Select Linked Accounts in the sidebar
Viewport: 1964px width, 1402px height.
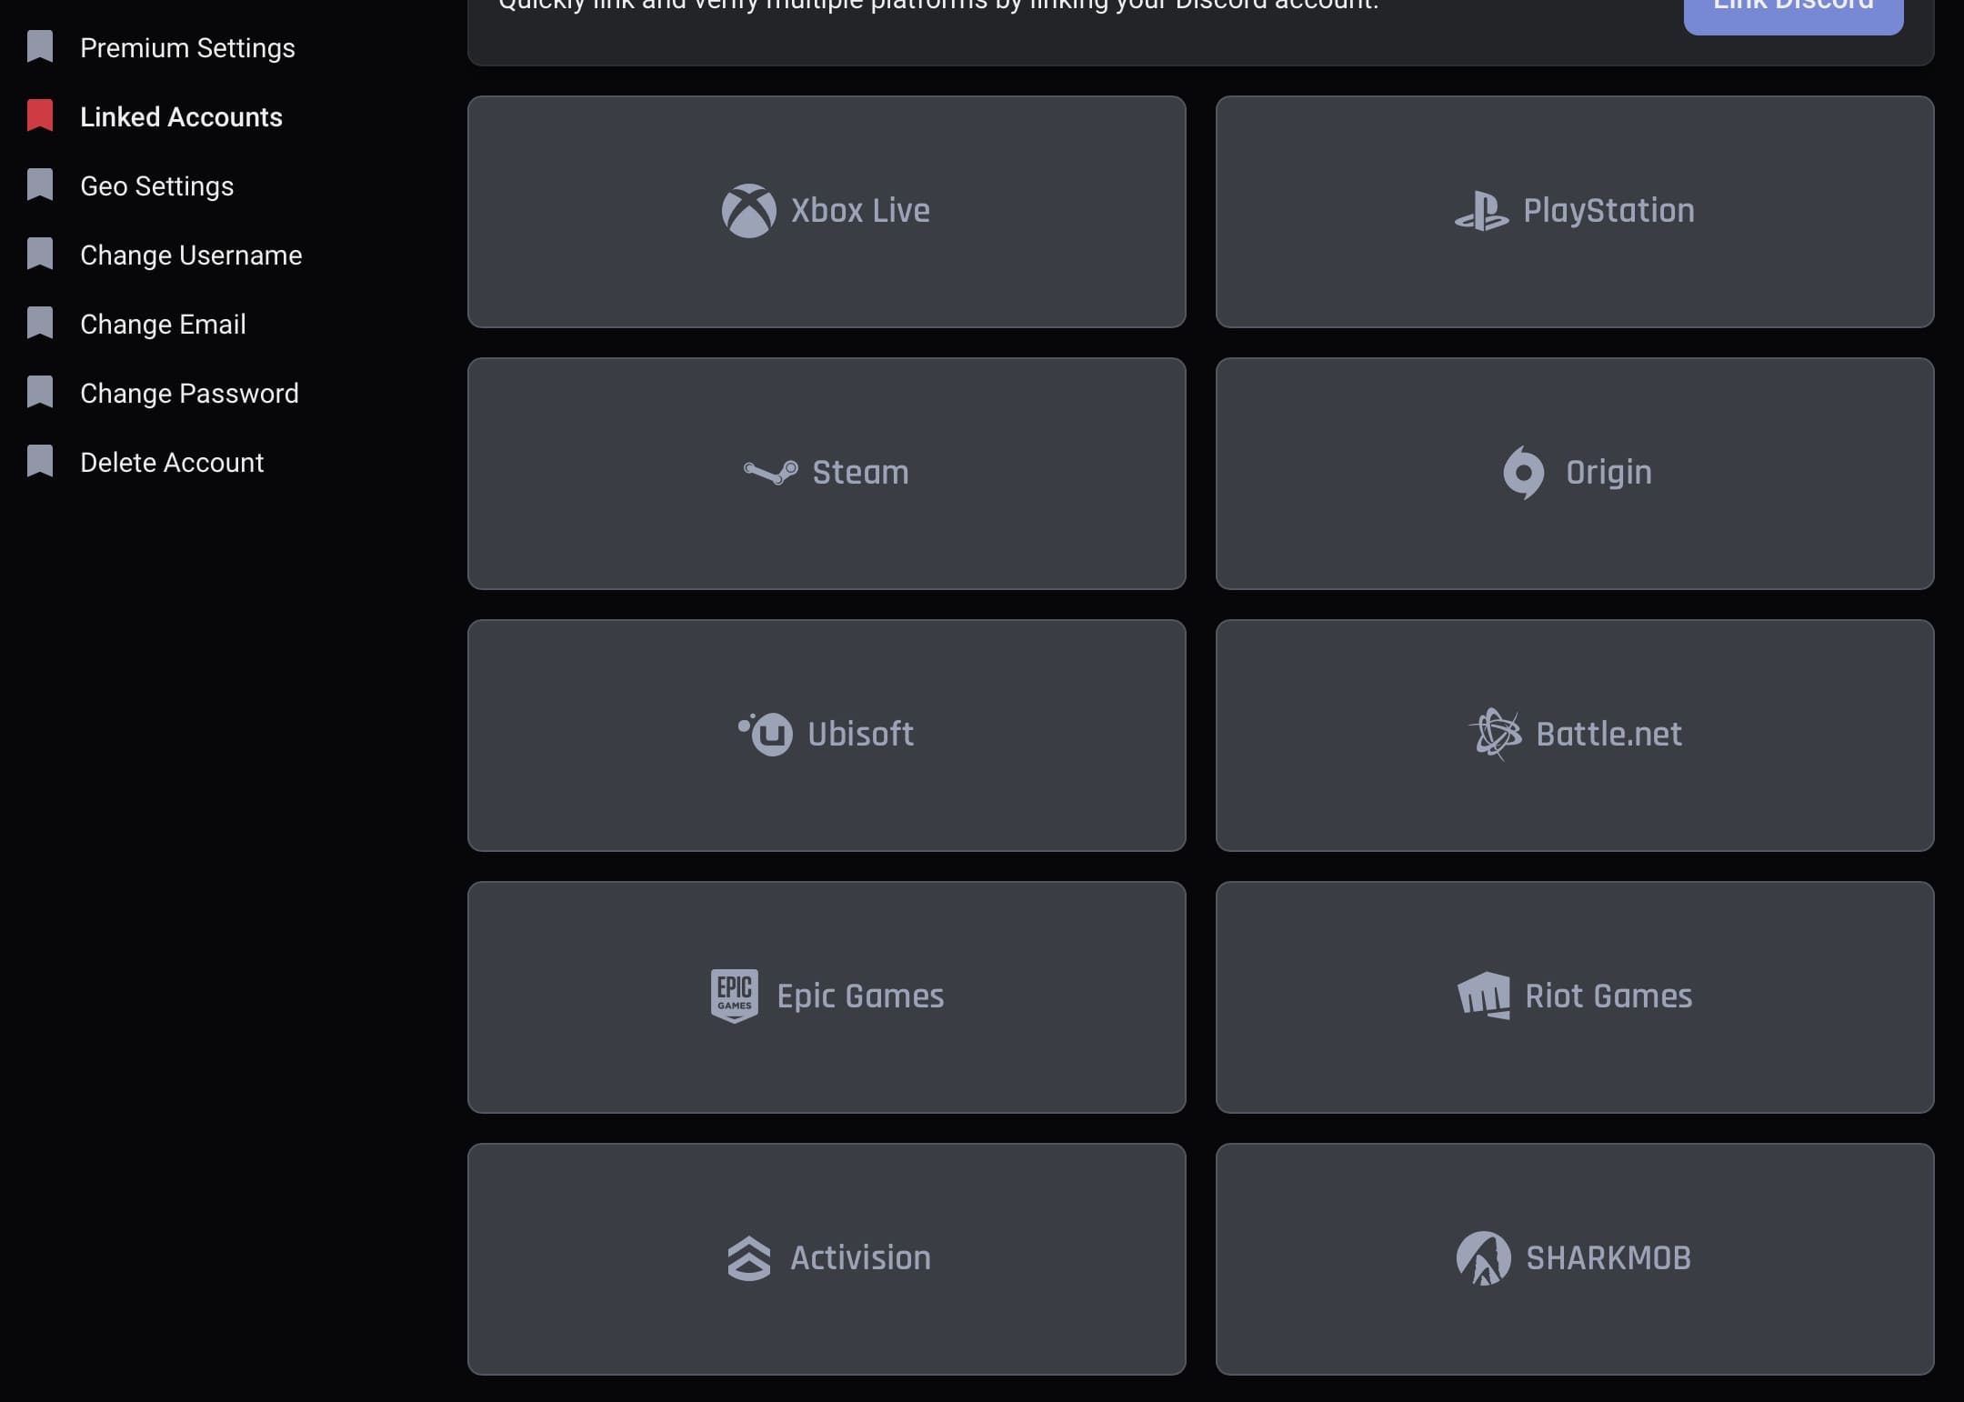[x=181, y=116]
